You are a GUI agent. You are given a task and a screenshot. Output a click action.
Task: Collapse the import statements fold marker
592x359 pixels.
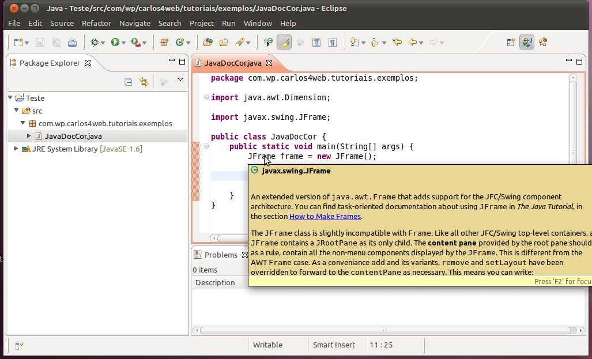(x=206, y=97)
